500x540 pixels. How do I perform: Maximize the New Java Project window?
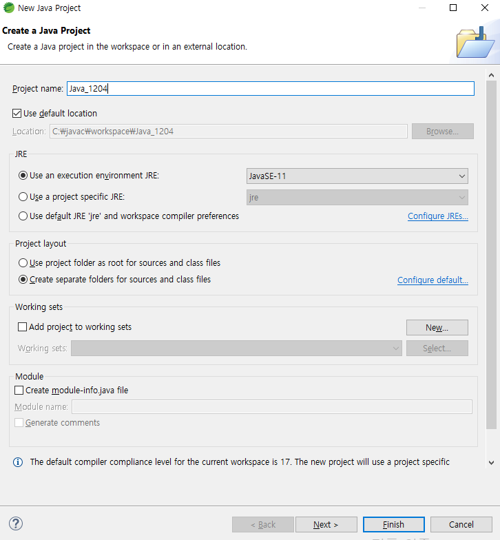pos(453,8)
